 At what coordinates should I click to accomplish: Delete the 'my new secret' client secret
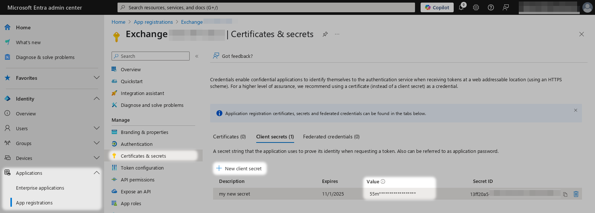(x=576, y=194)
